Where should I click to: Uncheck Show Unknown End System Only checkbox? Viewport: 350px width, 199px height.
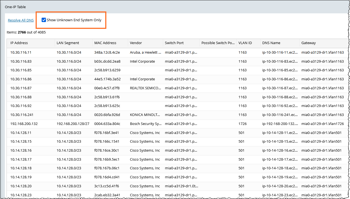(44, 20)
